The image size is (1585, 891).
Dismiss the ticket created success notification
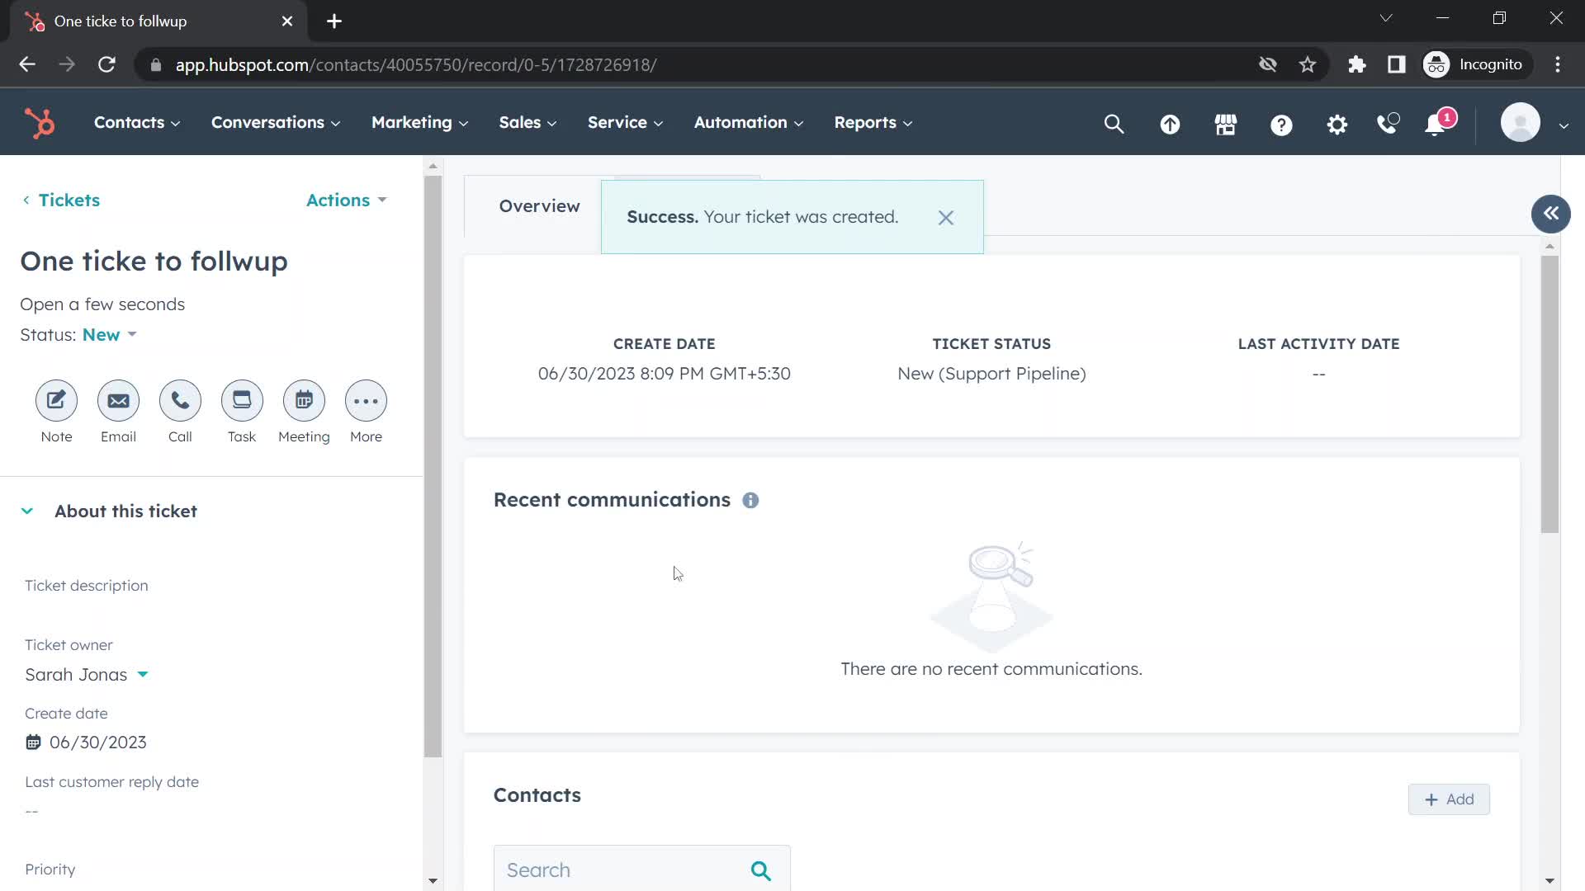(945, 216)
